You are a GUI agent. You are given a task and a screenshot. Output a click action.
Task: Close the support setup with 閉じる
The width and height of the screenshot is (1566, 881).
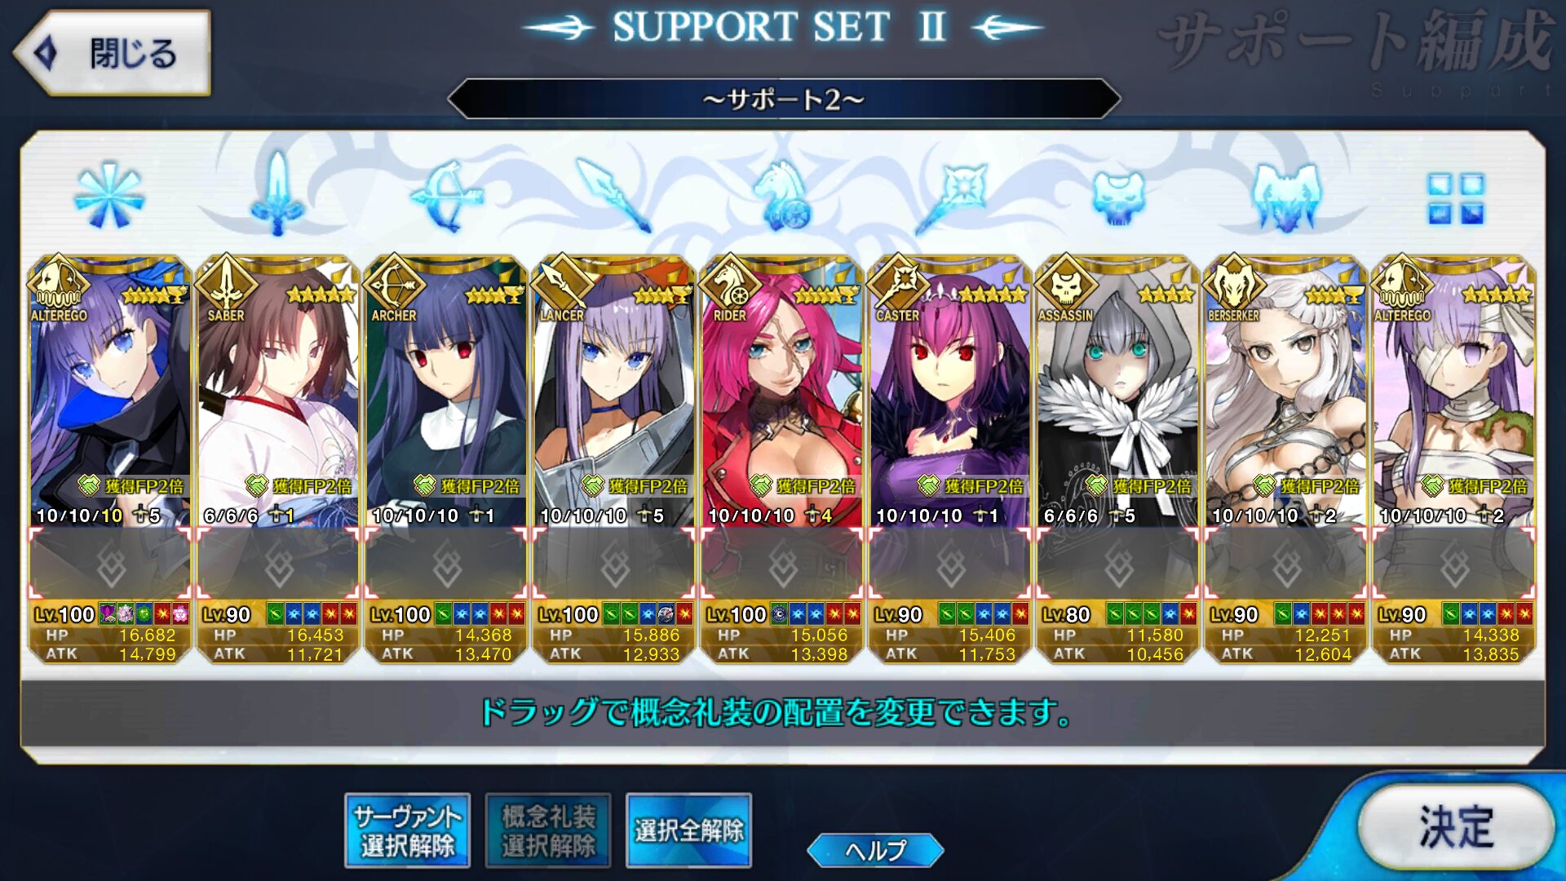click(112, 53)
